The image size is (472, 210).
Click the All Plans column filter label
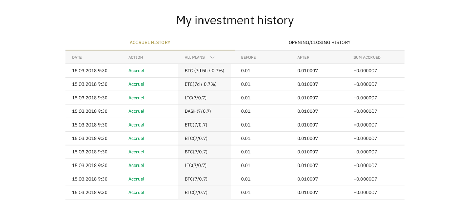tap(195, 58)
